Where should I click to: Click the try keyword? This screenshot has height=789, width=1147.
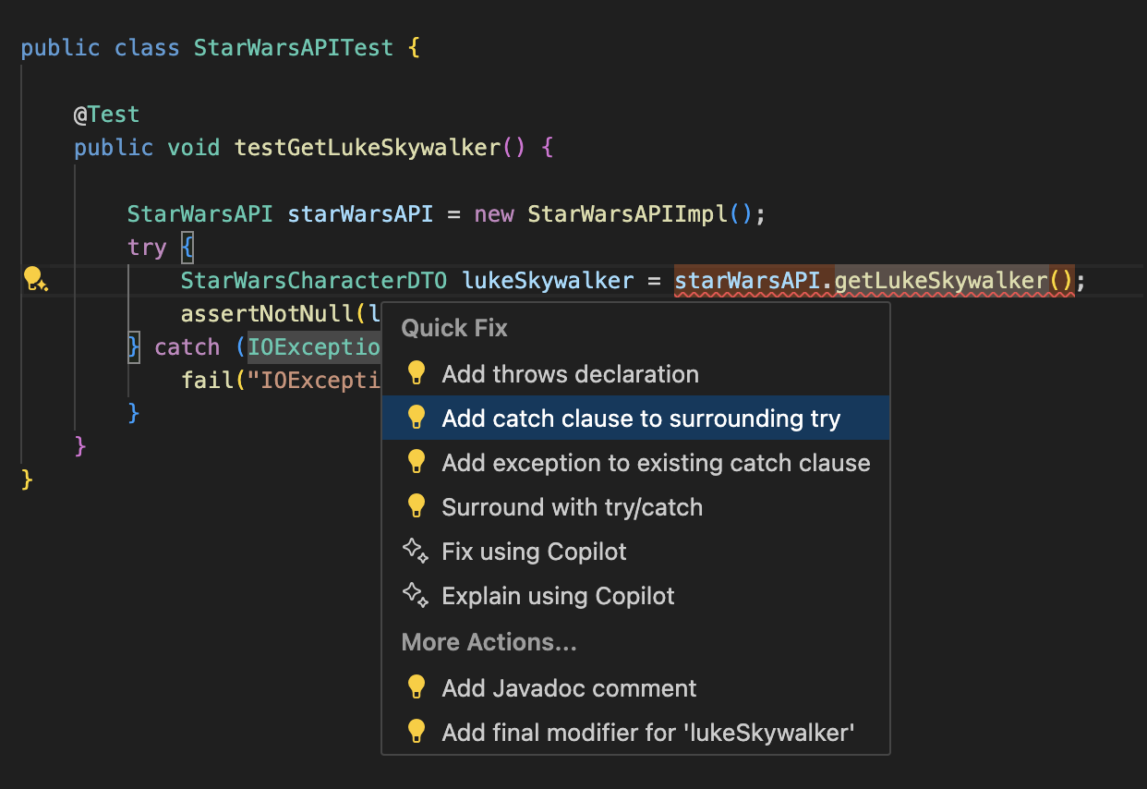pos(147,248)
